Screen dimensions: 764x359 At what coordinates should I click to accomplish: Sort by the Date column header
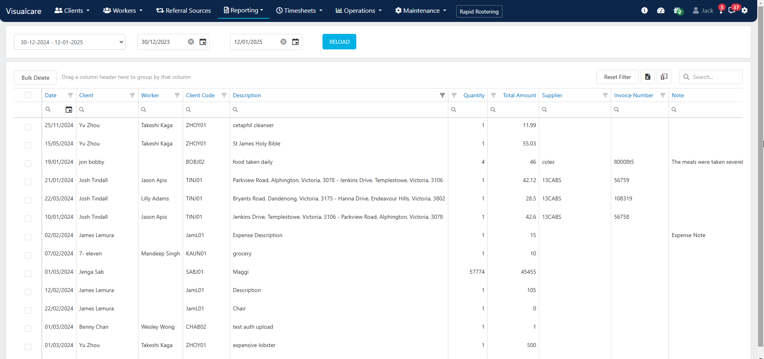point(51,95)
